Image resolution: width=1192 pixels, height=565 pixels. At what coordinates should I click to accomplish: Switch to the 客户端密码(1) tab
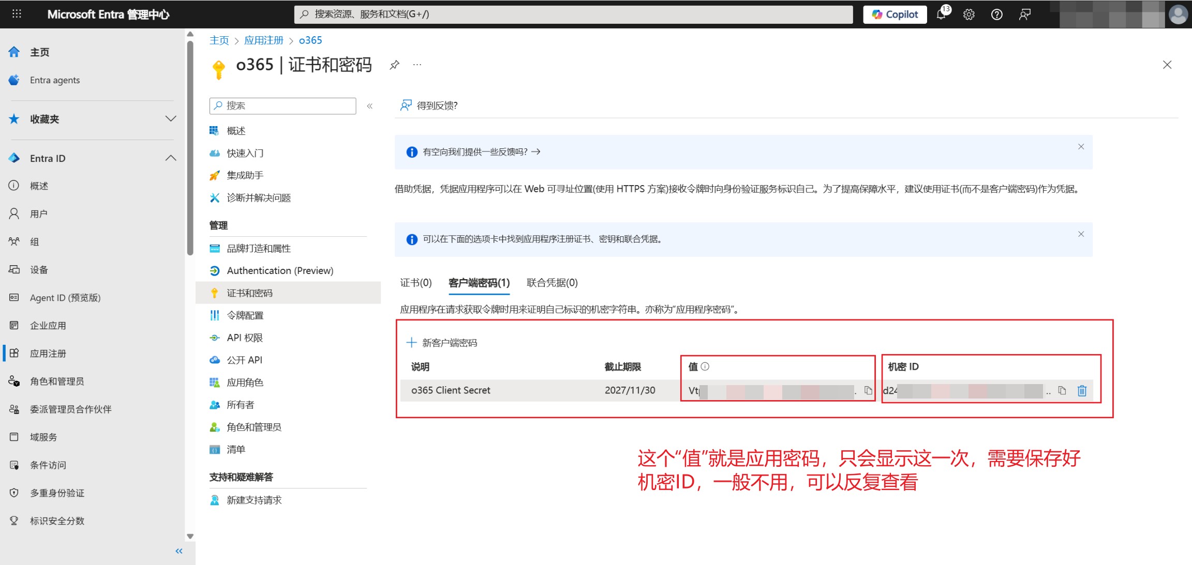(x=479, y=283)
